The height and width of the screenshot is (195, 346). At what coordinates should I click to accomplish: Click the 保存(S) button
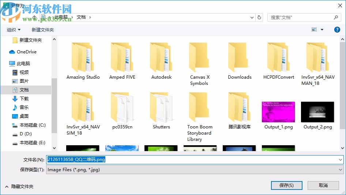pyautogui.click(x=286, y=185)
